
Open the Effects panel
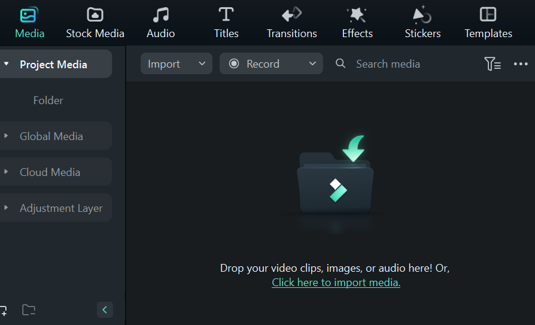tap(357, 23)
